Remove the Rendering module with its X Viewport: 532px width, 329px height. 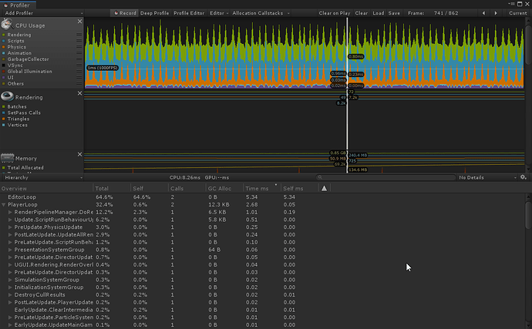pyautogui.click(x=79, y=92)
